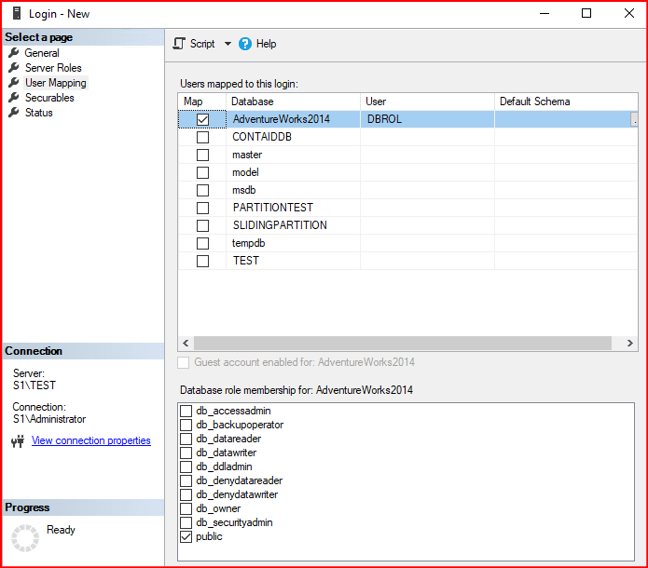Click the wrench icon beside Server Roles
648x568 pixels.
14,68
